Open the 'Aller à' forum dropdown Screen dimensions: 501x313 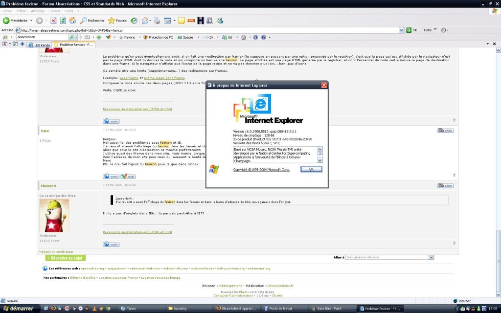(x=389, y=257)
